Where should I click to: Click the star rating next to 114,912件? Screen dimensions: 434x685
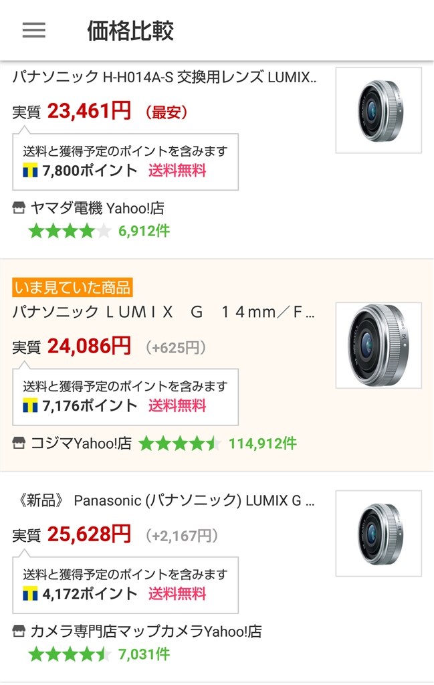[179, 444]
